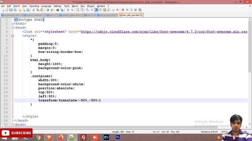The height and width of the screenshot is (141, 252).
Task: Click line number 21 in the margin
Action: 6,100
